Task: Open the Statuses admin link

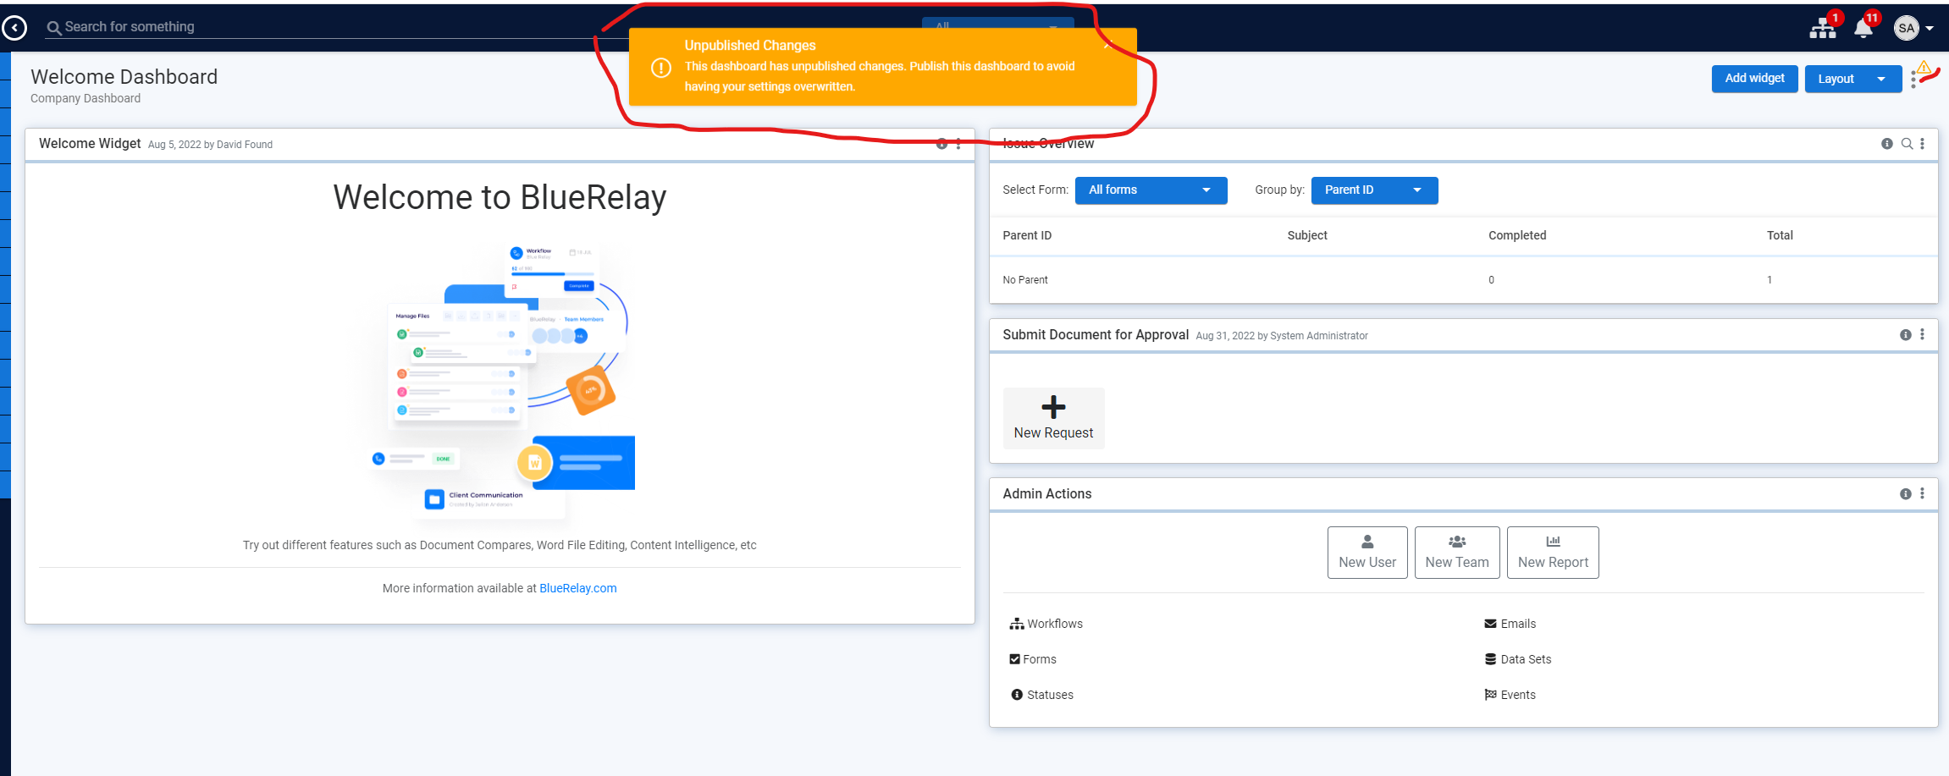Action: pyautogui.click(x=1041, y=695)
